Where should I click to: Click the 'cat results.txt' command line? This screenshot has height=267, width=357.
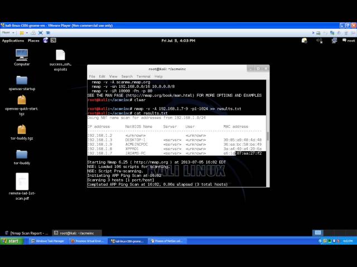coord(128,113)
